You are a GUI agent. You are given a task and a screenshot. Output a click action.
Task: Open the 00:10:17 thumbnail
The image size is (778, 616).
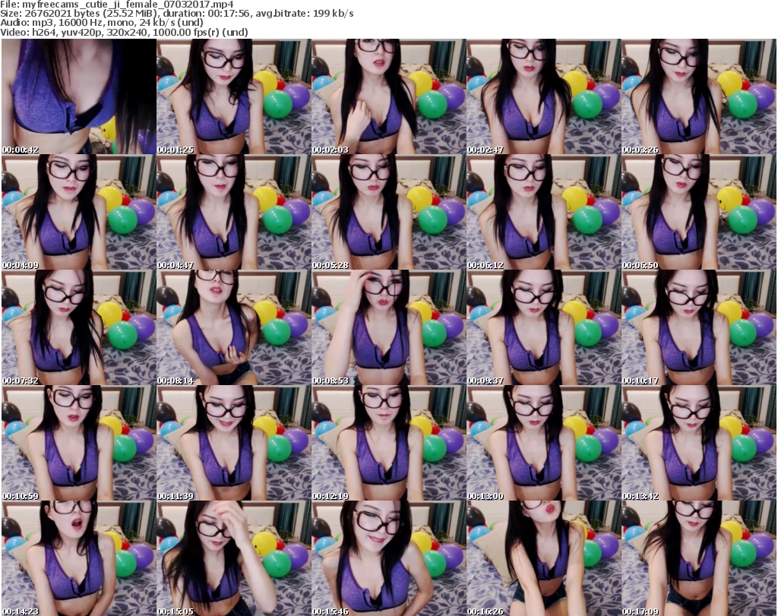click(699, 328)
